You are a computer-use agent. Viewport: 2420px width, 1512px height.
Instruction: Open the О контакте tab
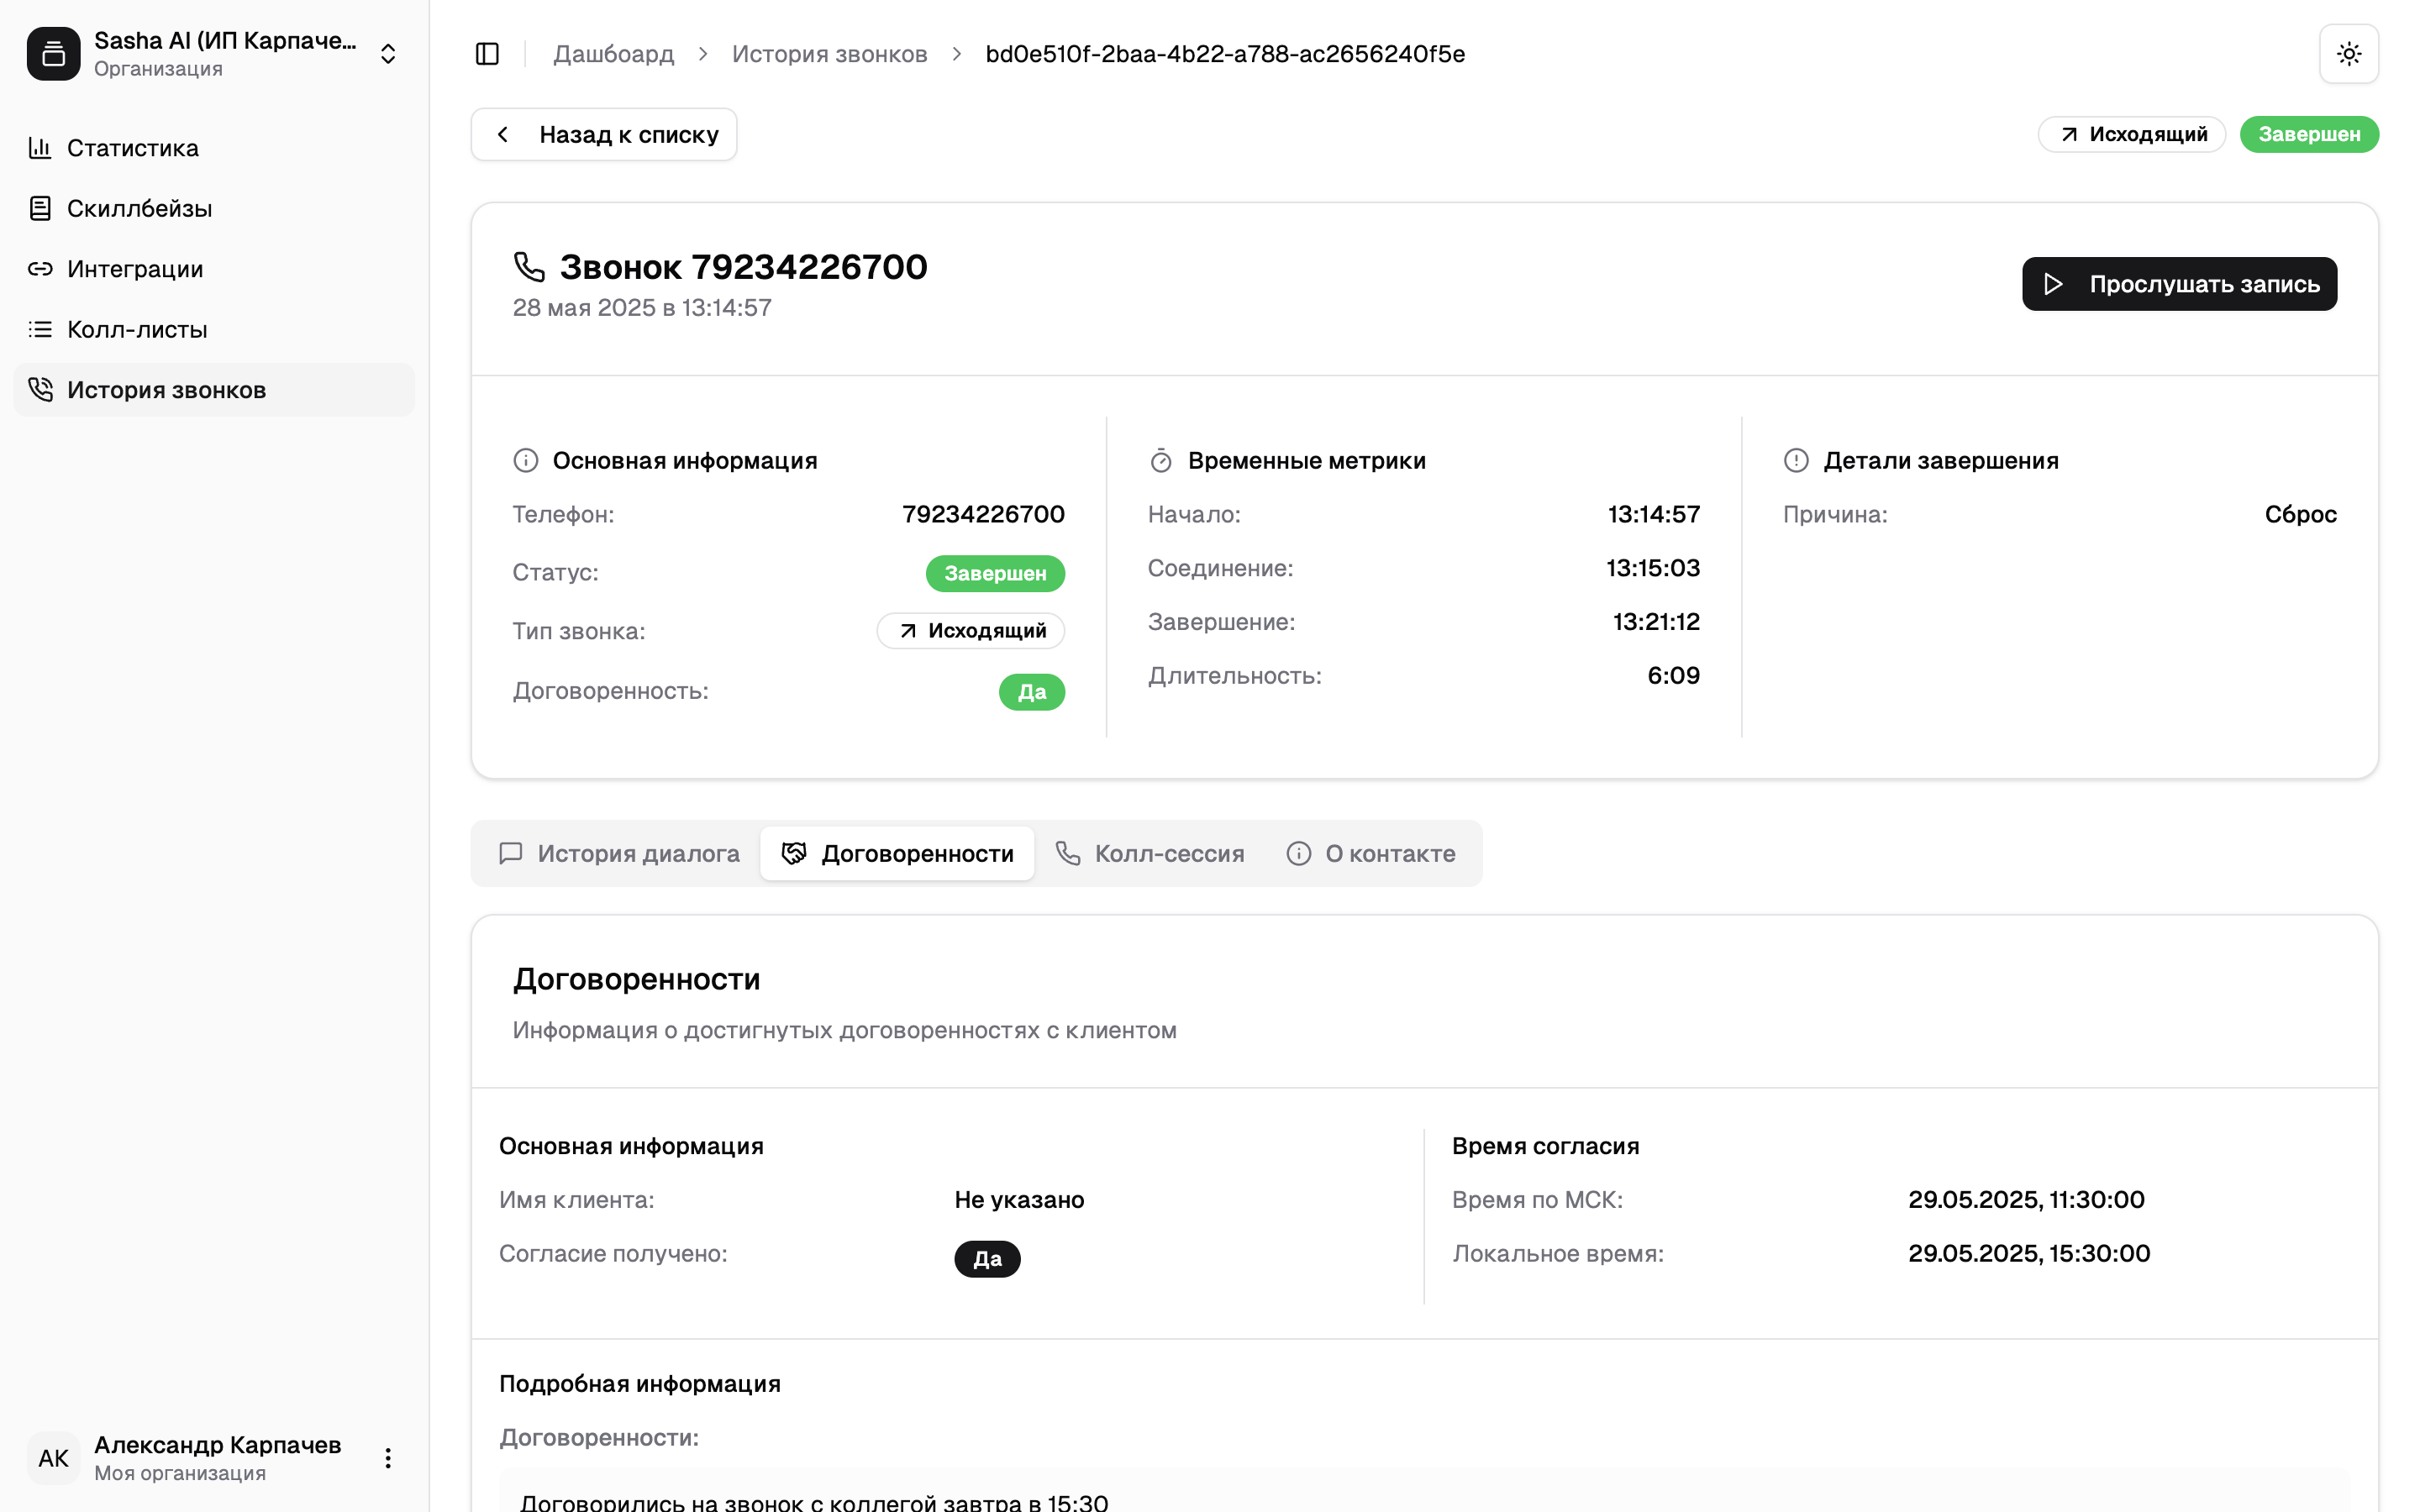[x=1371, y=853]
